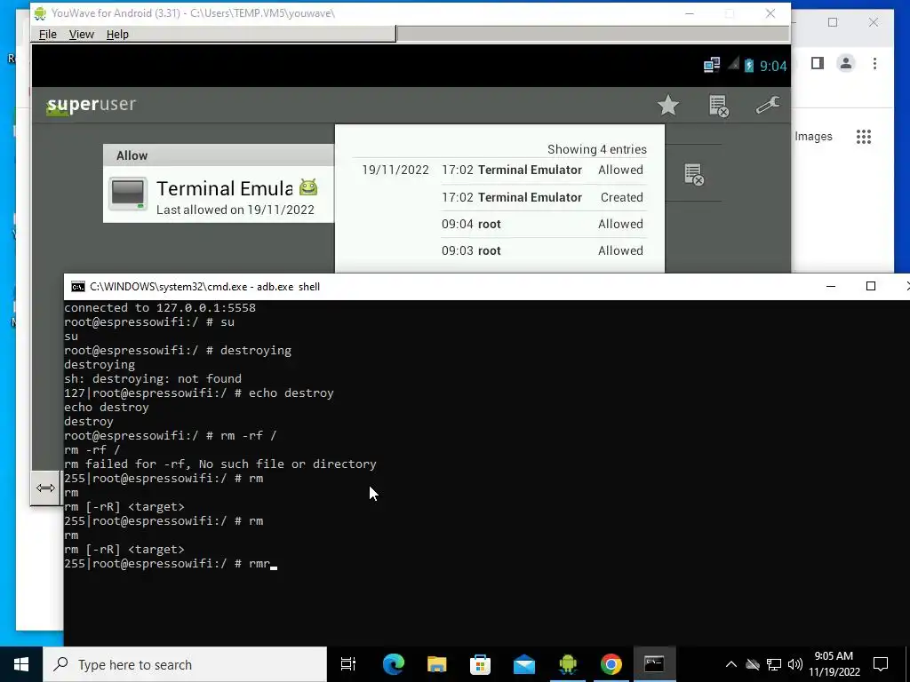Show hidden system tray icons

coord(731,664)
